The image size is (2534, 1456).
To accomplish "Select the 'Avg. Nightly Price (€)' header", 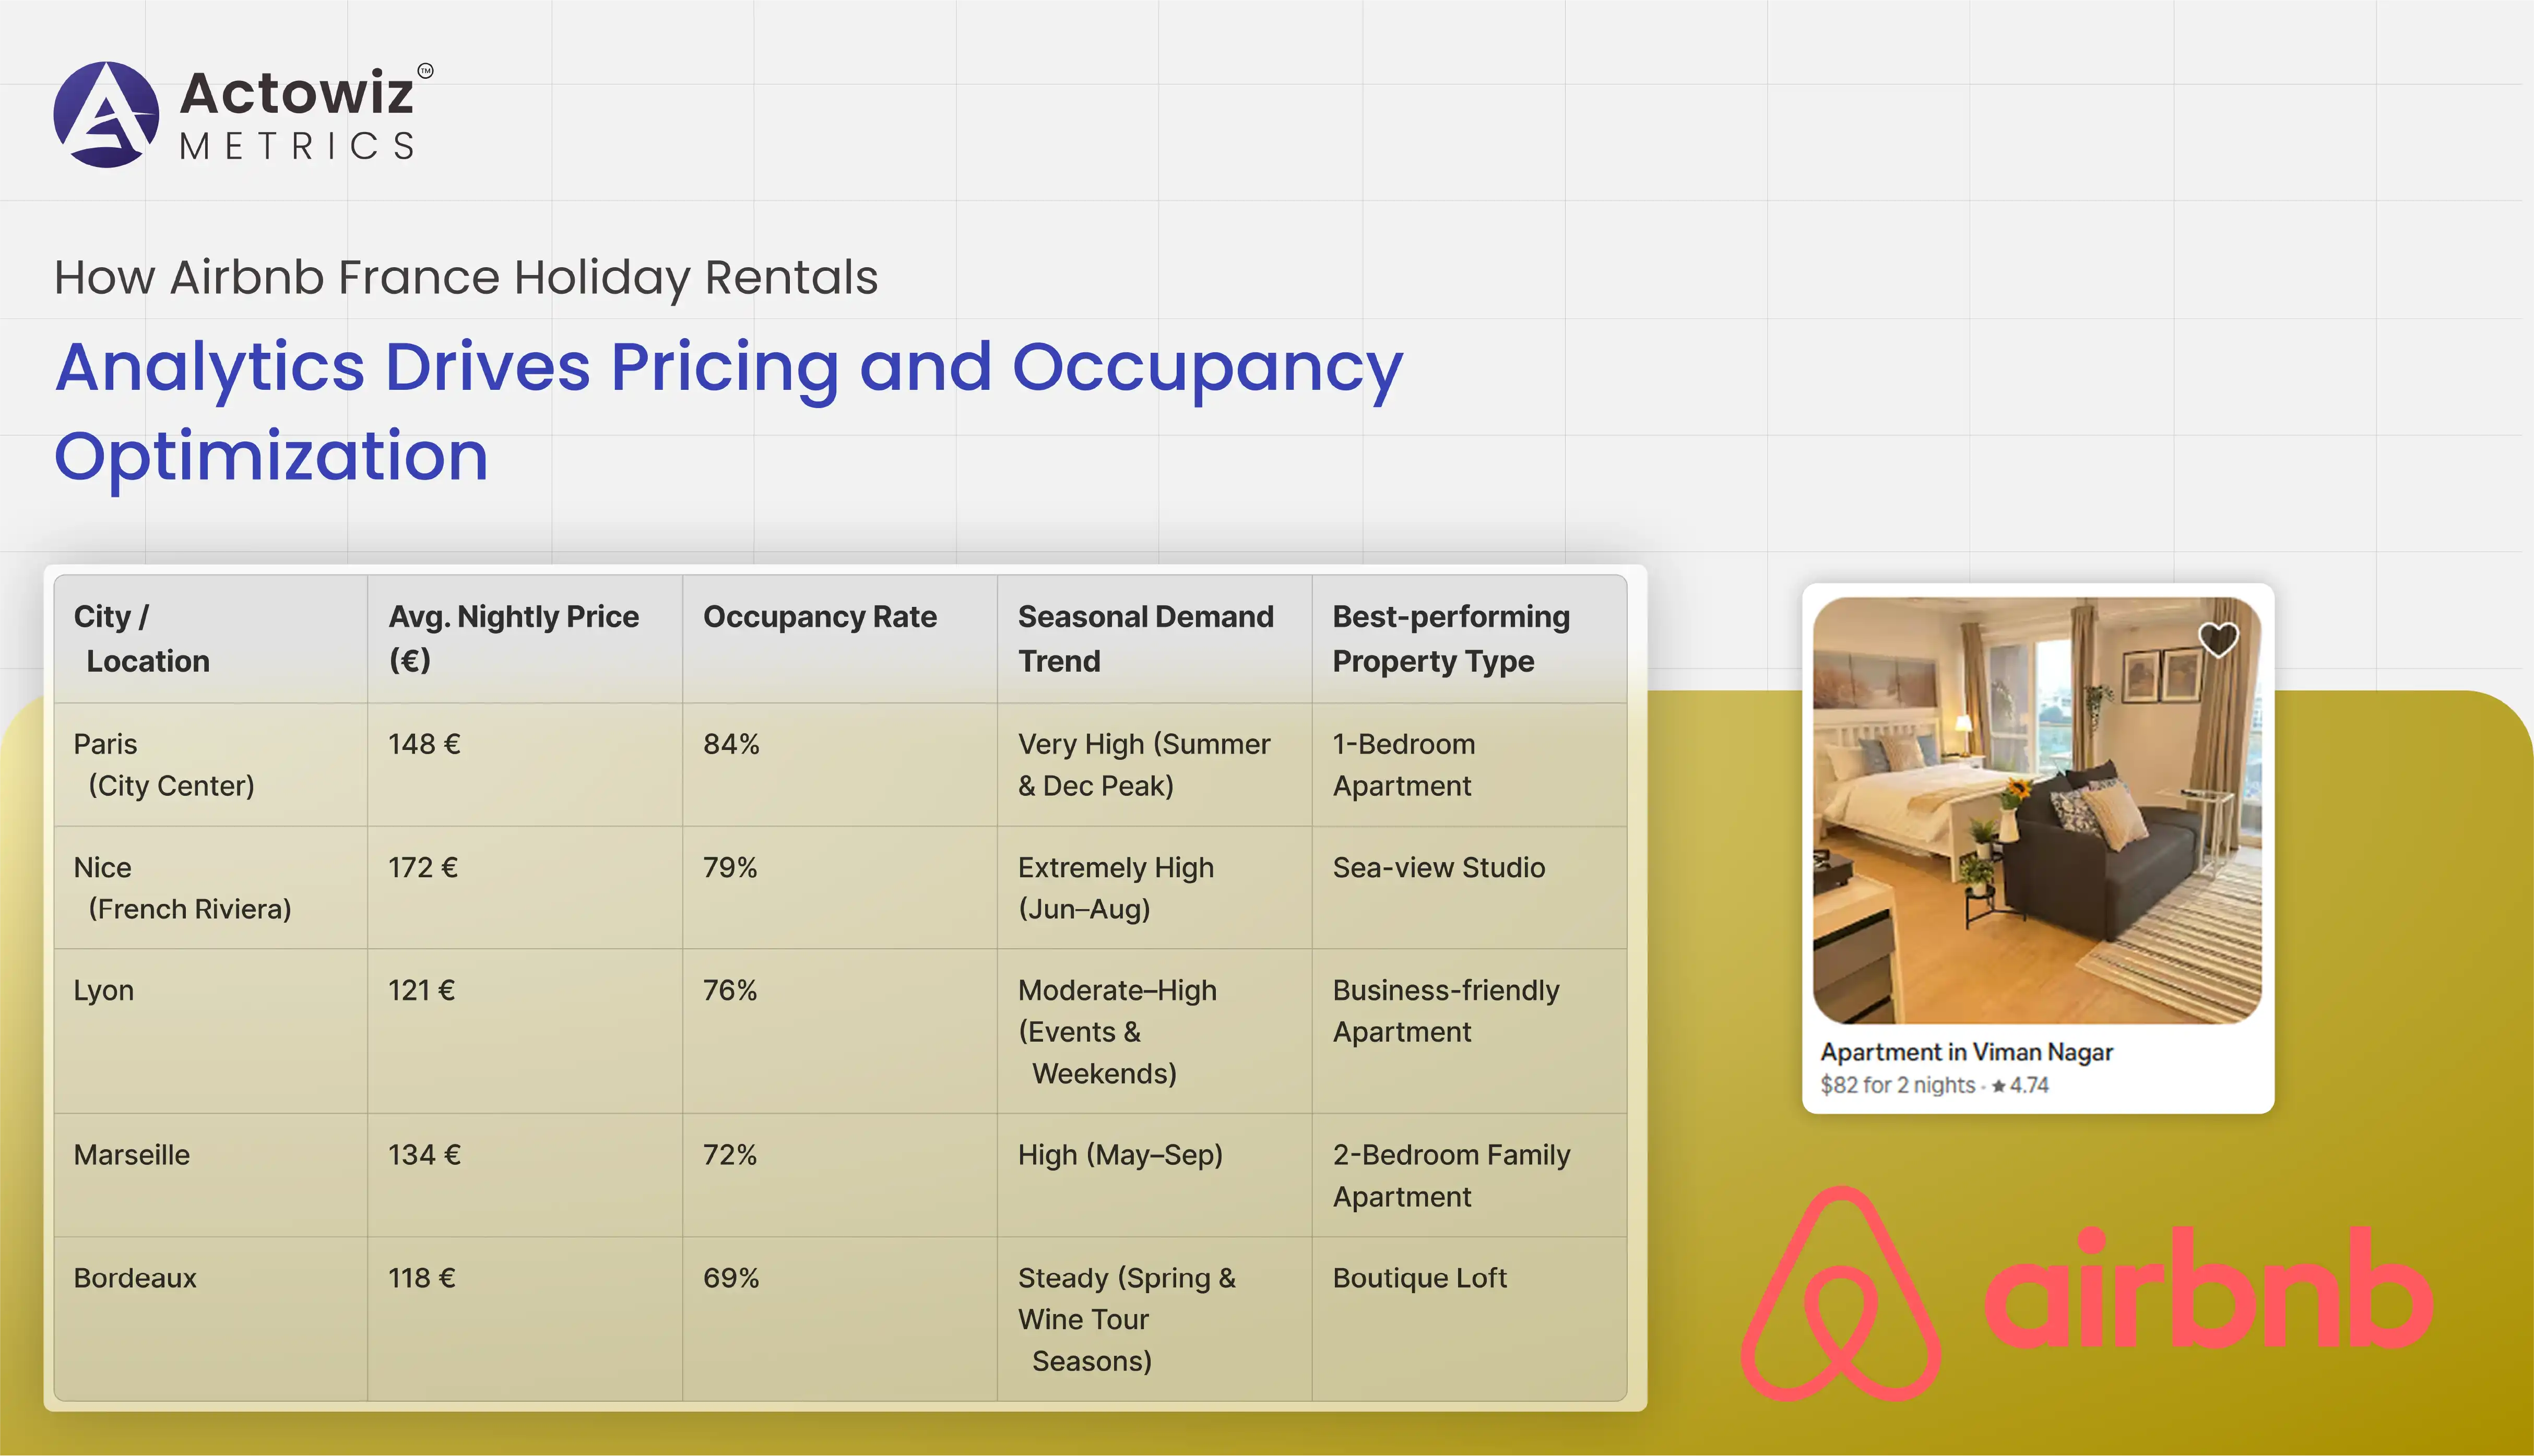I will point(513,638).
